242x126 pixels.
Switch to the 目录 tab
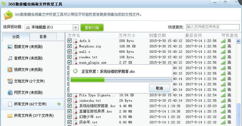43,37
